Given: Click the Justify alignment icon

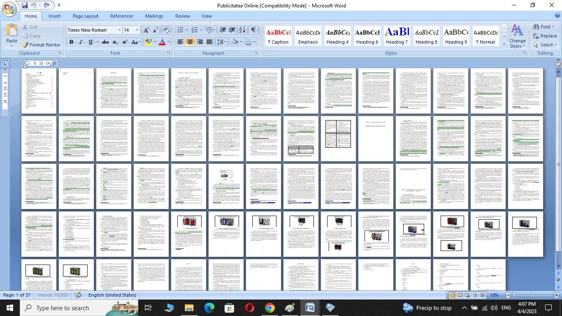Looking at the screenshot, I should click(x=209, y=42).
